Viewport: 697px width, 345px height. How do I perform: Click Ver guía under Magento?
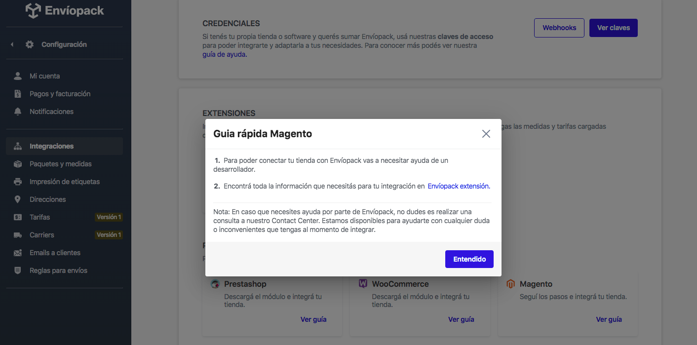[x=609, y=319]
